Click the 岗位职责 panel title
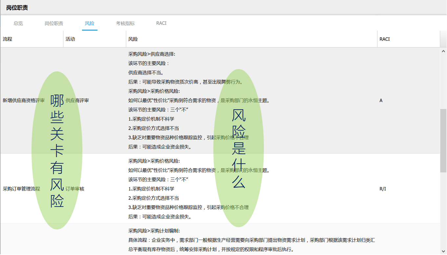The width and height of the screenshot is (447, 255). [x=17, y=8]
